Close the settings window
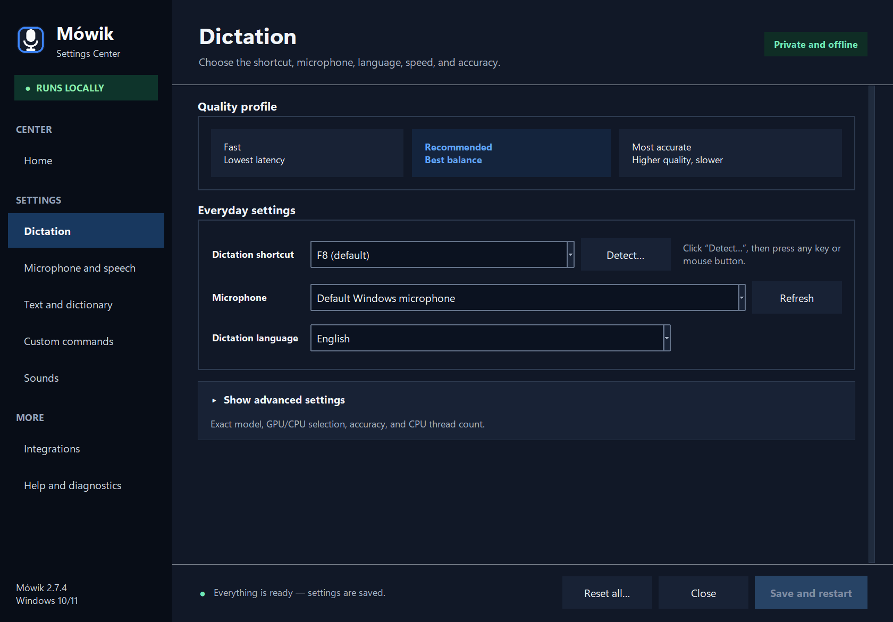 pos(703,593)
